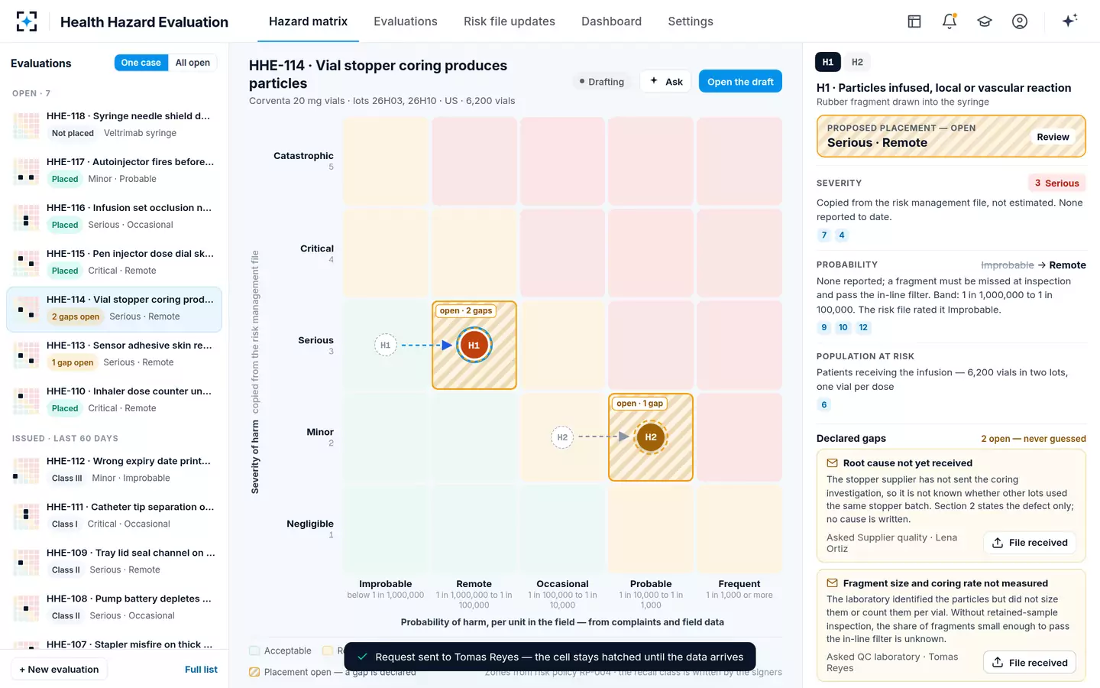Select the H2 hazard tab

857,62
